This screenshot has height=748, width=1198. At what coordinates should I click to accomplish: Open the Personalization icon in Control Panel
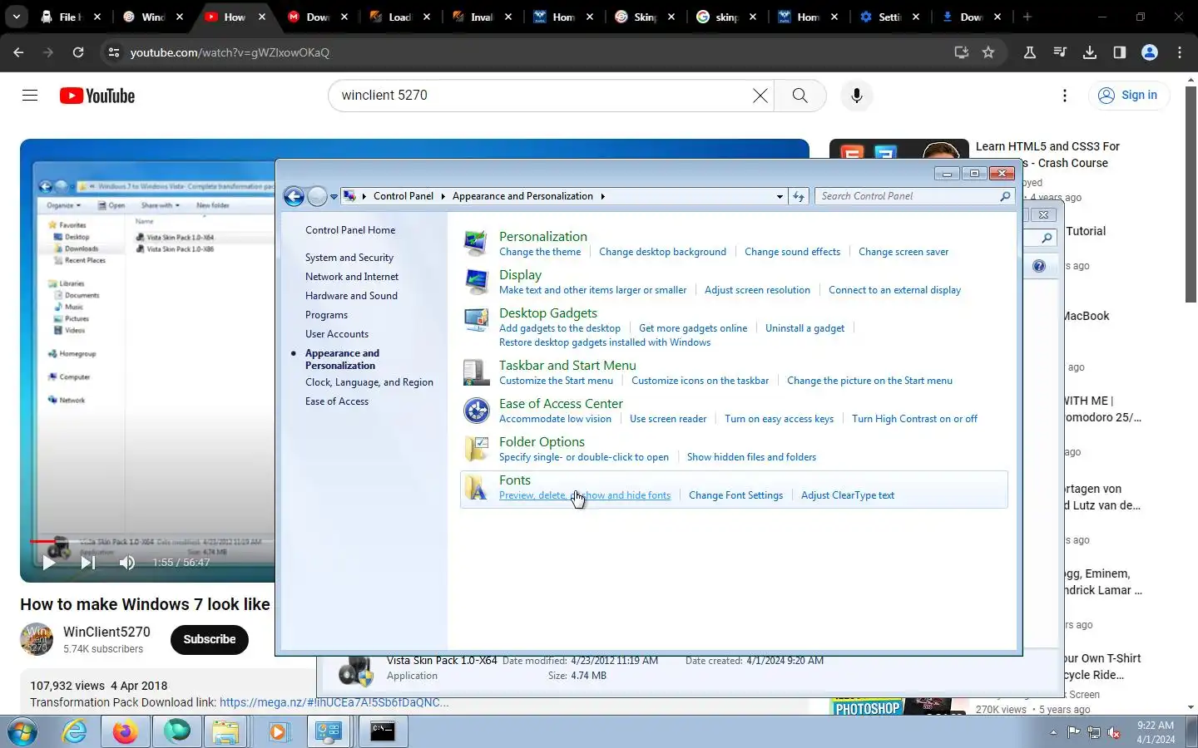coord(476,244)
